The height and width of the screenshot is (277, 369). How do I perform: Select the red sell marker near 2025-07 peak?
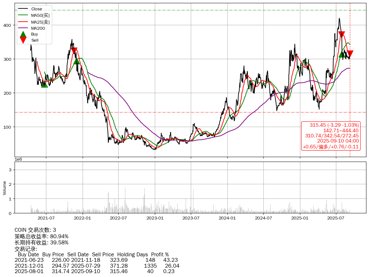coord(341,34)
